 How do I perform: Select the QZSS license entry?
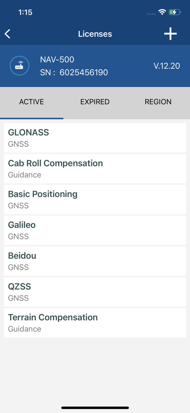coord(95,292)
